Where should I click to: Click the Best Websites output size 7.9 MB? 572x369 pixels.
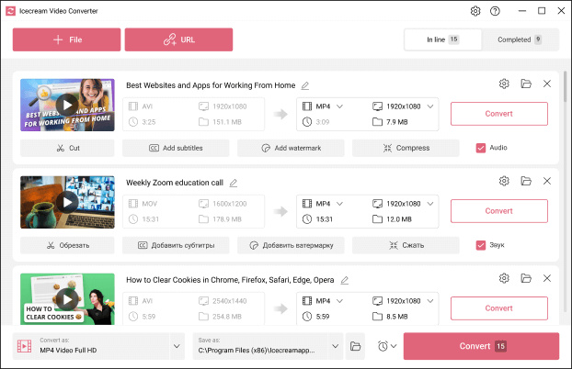(x=397, y=122)
